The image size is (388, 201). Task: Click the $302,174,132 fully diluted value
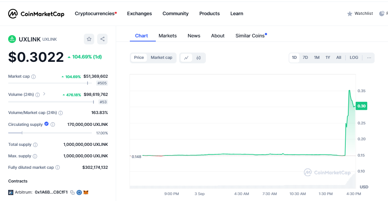click(95, 167)
